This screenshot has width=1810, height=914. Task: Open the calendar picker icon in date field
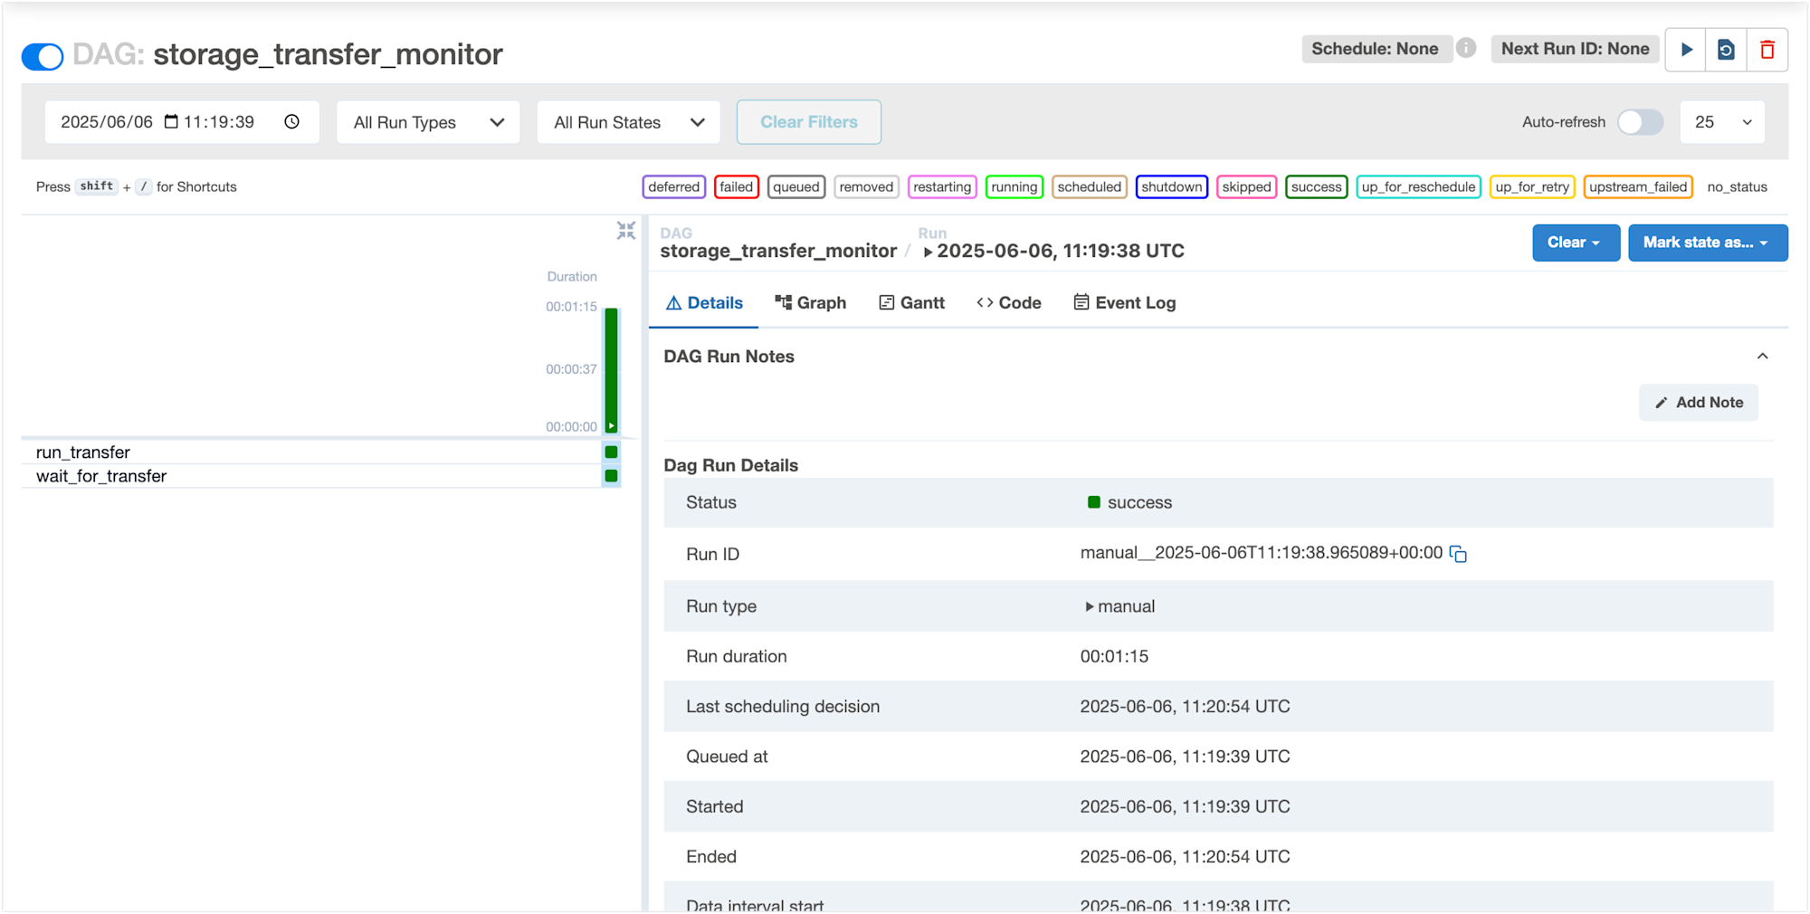171,121
